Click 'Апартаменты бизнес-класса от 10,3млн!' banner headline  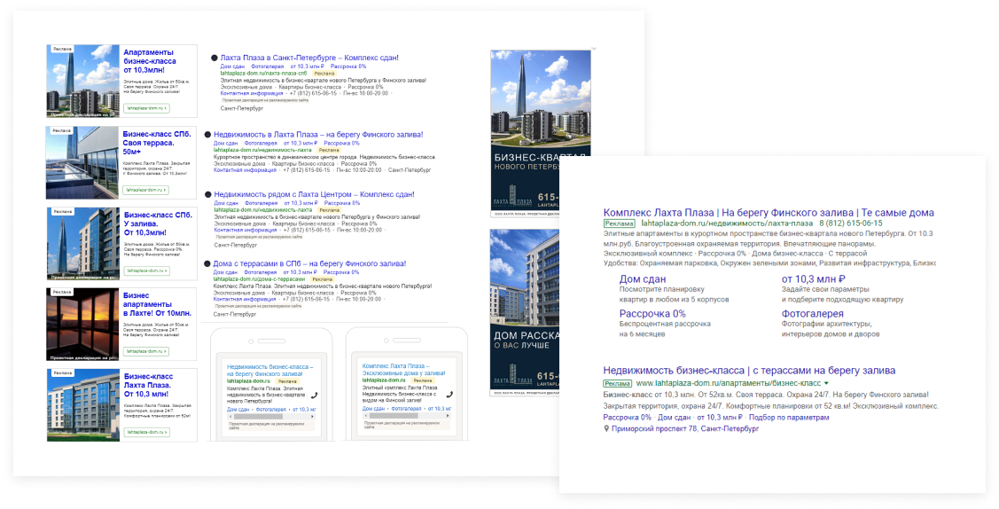(x=150, y=61)
